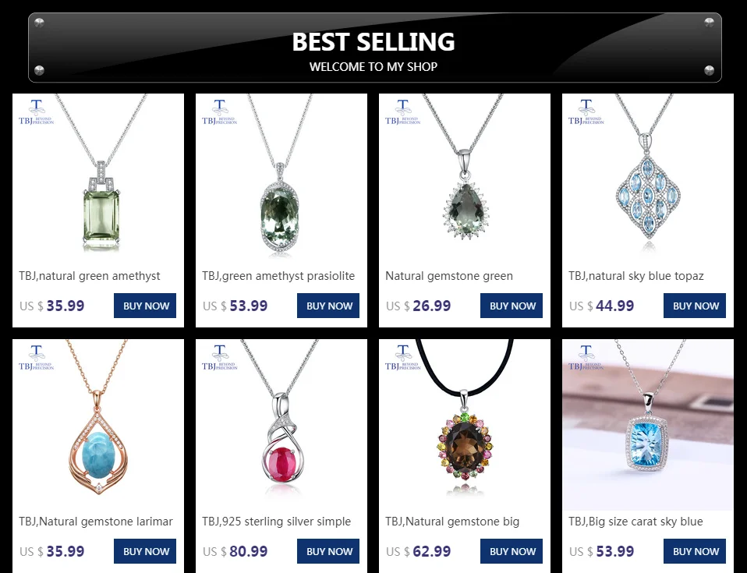The height and width of the screenshot is (573, 747).
Task: Buy the $44.99 sky blue topaz pendant
Action: pyautogui.click(x=695, y=306)
